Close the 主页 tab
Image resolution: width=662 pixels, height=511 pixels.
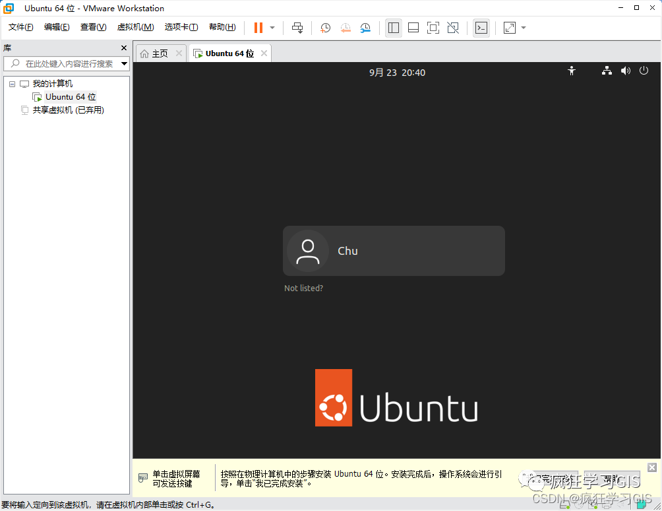179,53
